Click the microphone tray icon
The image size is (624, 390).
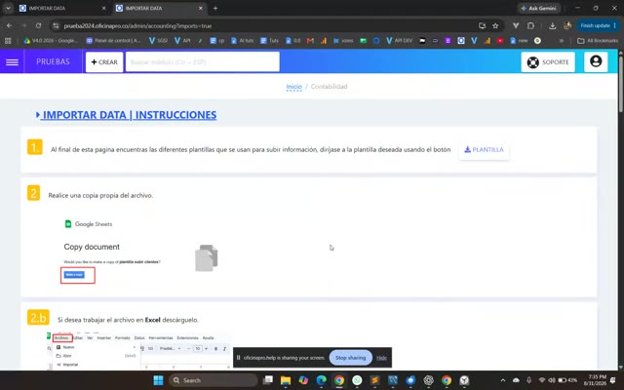point(528,380)
